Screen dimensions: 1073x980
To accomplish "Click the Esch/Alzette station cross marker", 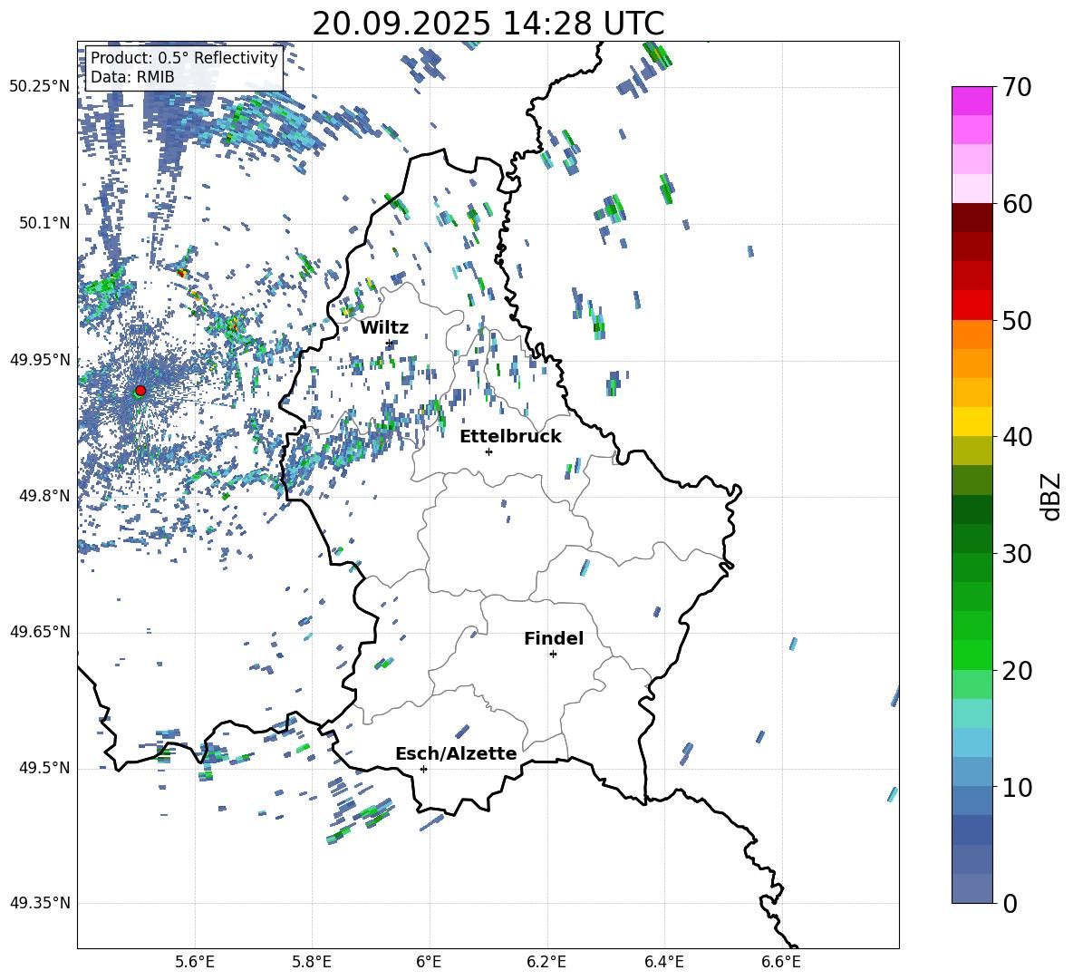I will [x=423, y=769].
